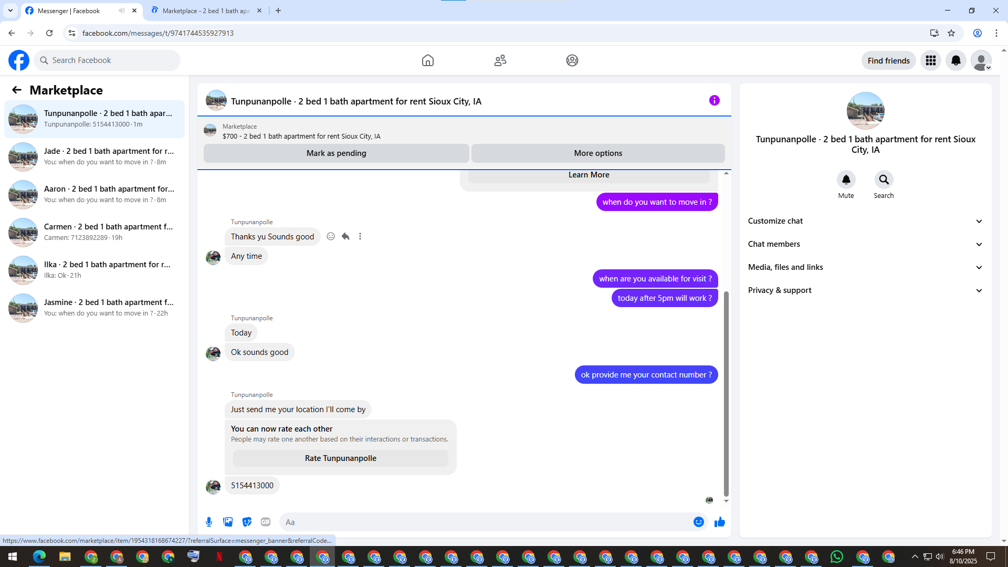Click the Rate Tunpunanpolle button
Screen dimensions: 1008x567
(x=340, y=458)
